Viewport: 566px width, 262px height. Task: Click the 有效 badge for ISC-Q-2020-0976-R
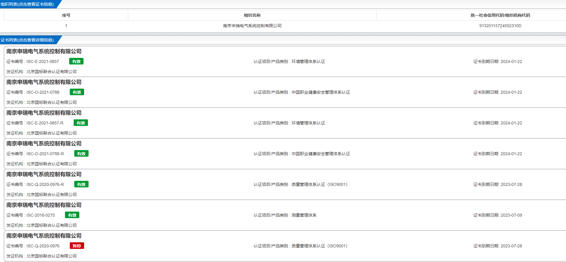click(x=81, y=184)
